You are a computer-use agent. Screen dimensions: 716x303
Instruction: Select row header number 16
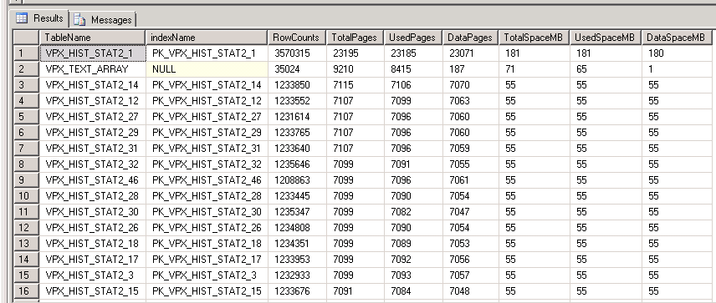[x=26, y=290]
